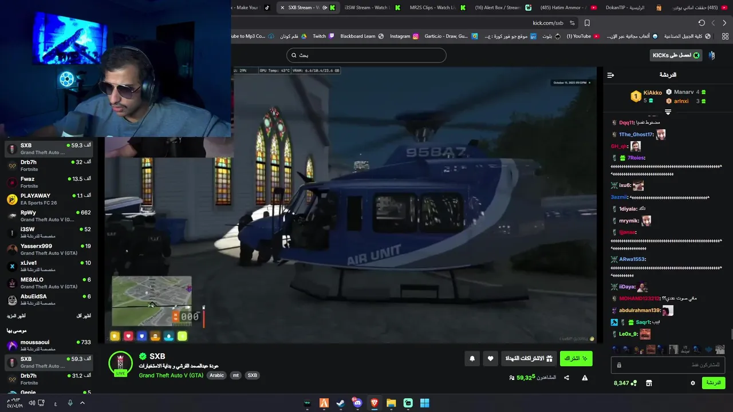Open the shop storefront icon in chat footer
733x412 pixels.
(649, 383)
